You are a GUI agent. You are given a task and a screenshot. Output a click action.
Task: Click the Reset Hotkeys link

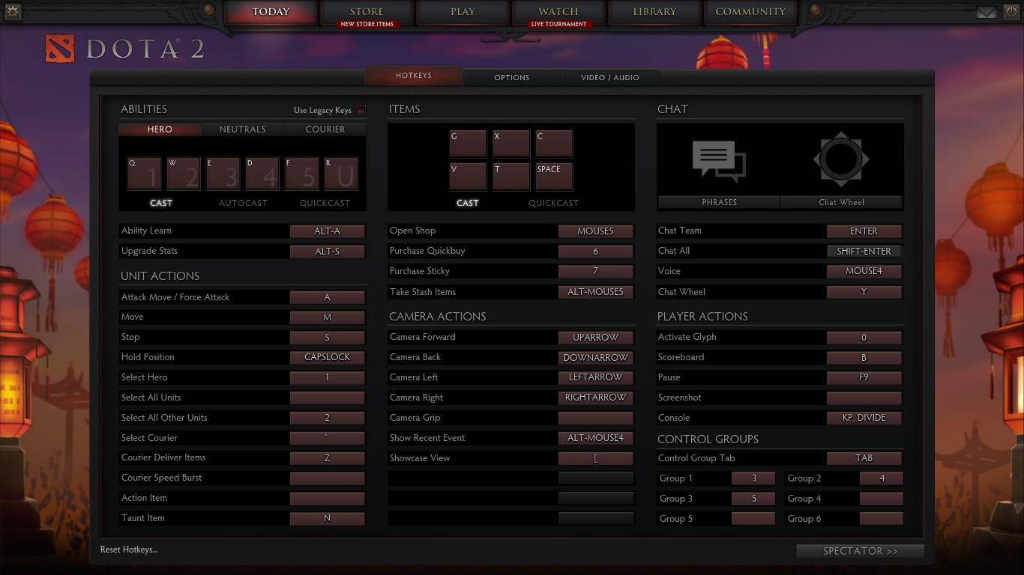click(x=129, y=550)
